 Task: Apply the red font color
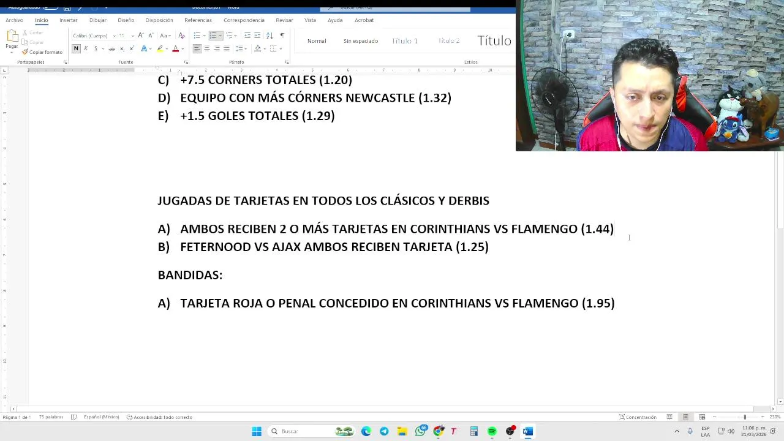tap(175, 48)
